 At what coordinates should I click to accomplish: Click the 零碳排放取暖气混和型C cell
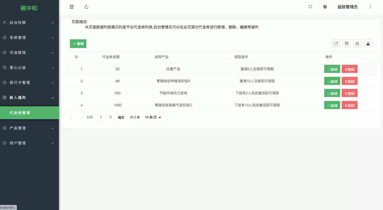pos(174,105)
